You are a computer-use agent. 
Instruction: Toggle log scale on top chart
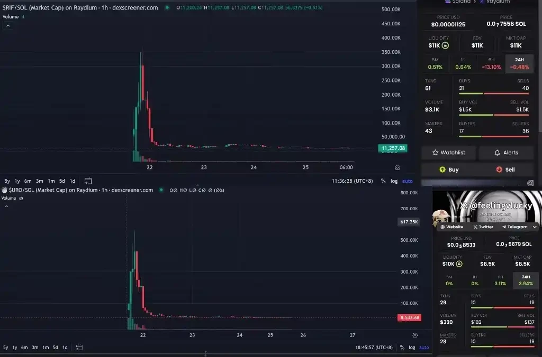pyautogui.click(x=394, y=181)
